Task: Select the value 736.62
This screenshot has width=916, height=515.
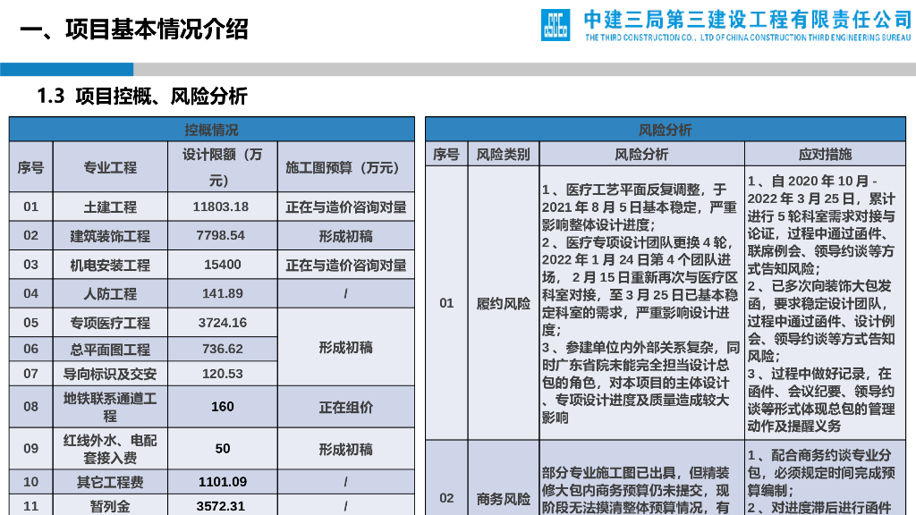Action: click(223, 349)
